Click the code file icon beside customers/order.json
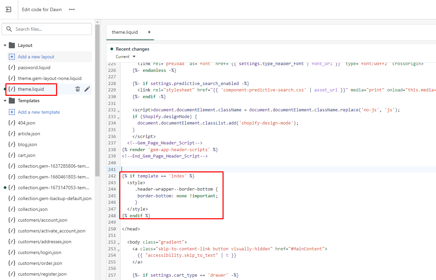Screen dimensions: 436x280 pyautogui.click(x=12, y=263)
